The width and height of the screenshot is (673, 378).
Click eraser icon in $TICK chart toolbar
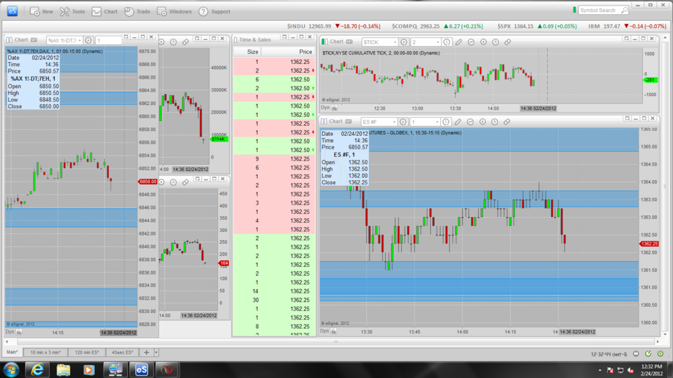pyautogui.click(x=507, y=42)
